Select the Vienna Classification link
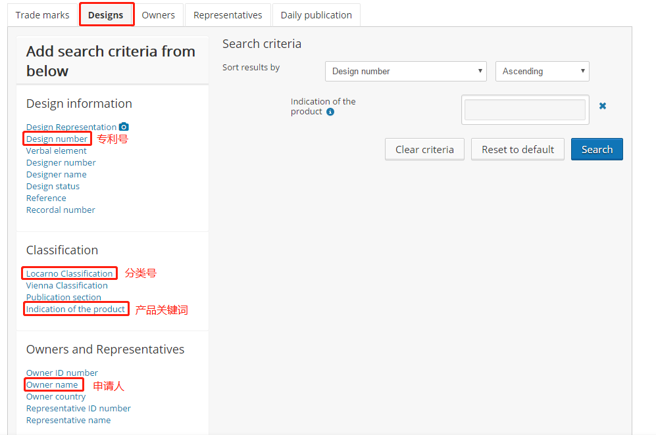 [66, 286]
